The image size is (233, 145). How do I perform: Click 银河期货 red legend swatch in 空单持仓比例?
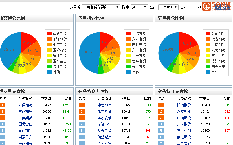208,33
